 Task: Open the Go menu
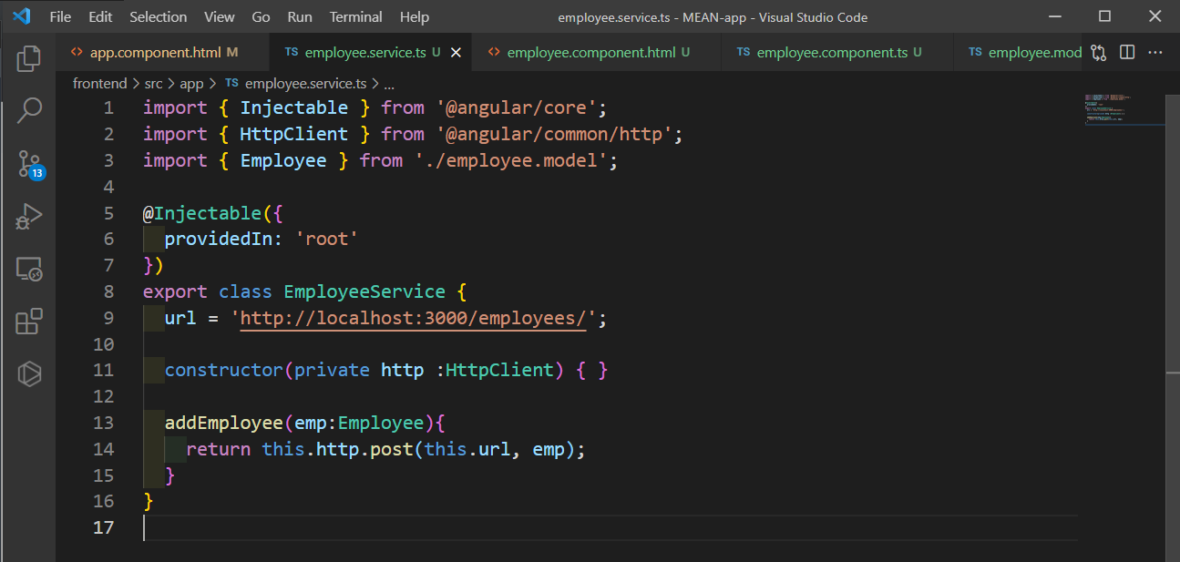point(261,17)
